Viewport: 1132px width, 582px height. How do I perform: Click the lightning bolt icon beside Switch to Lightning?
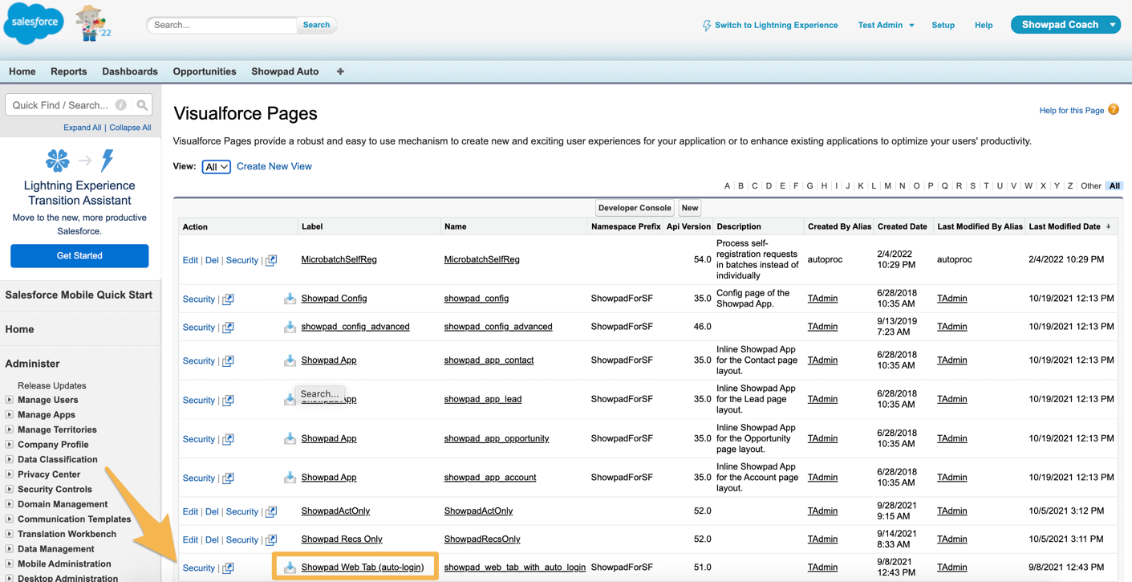pyautogui.click(x=707, y=26)
